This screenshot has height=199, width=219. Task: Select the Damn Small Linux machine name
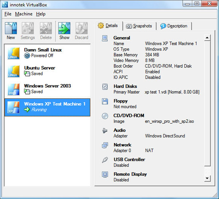[43, 50]
